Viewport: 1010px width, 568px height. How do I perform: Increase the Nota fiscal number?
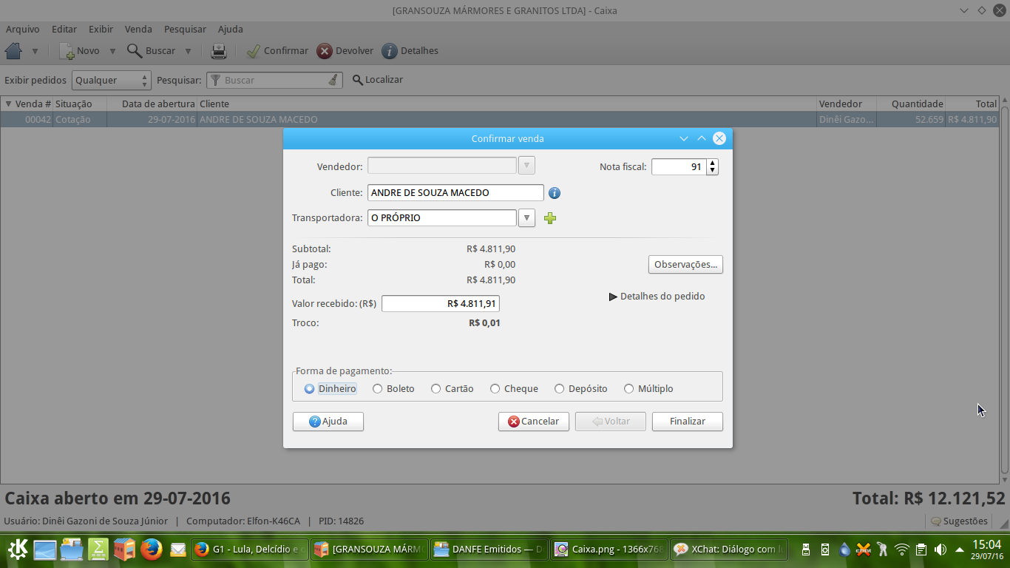click(712, 163)
